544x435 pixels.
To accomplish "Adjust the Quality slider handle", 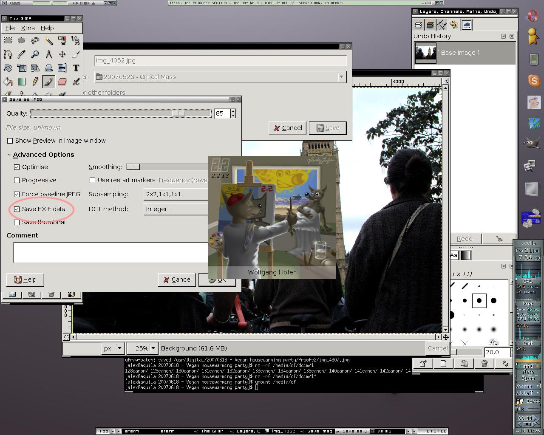I will [178, 113].
